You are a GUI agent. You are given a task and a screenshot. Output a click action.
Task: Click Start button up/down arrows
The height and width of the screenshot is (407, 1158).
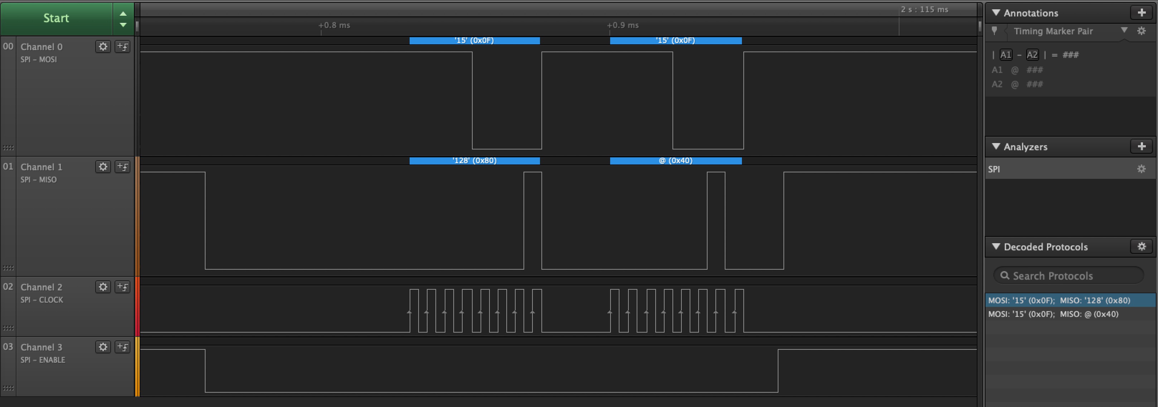123,19
